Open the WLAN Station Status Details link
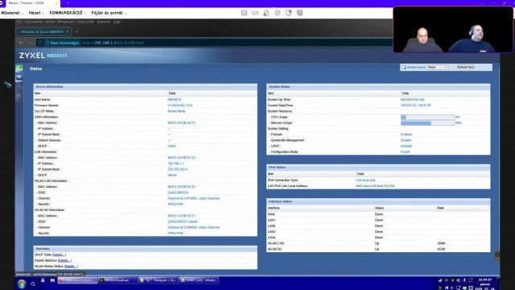515x290 pixels. pos(71,267)
